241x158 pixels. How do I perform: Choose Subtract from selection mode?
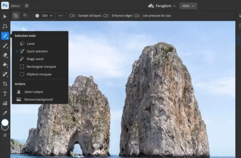pos(25,16)
